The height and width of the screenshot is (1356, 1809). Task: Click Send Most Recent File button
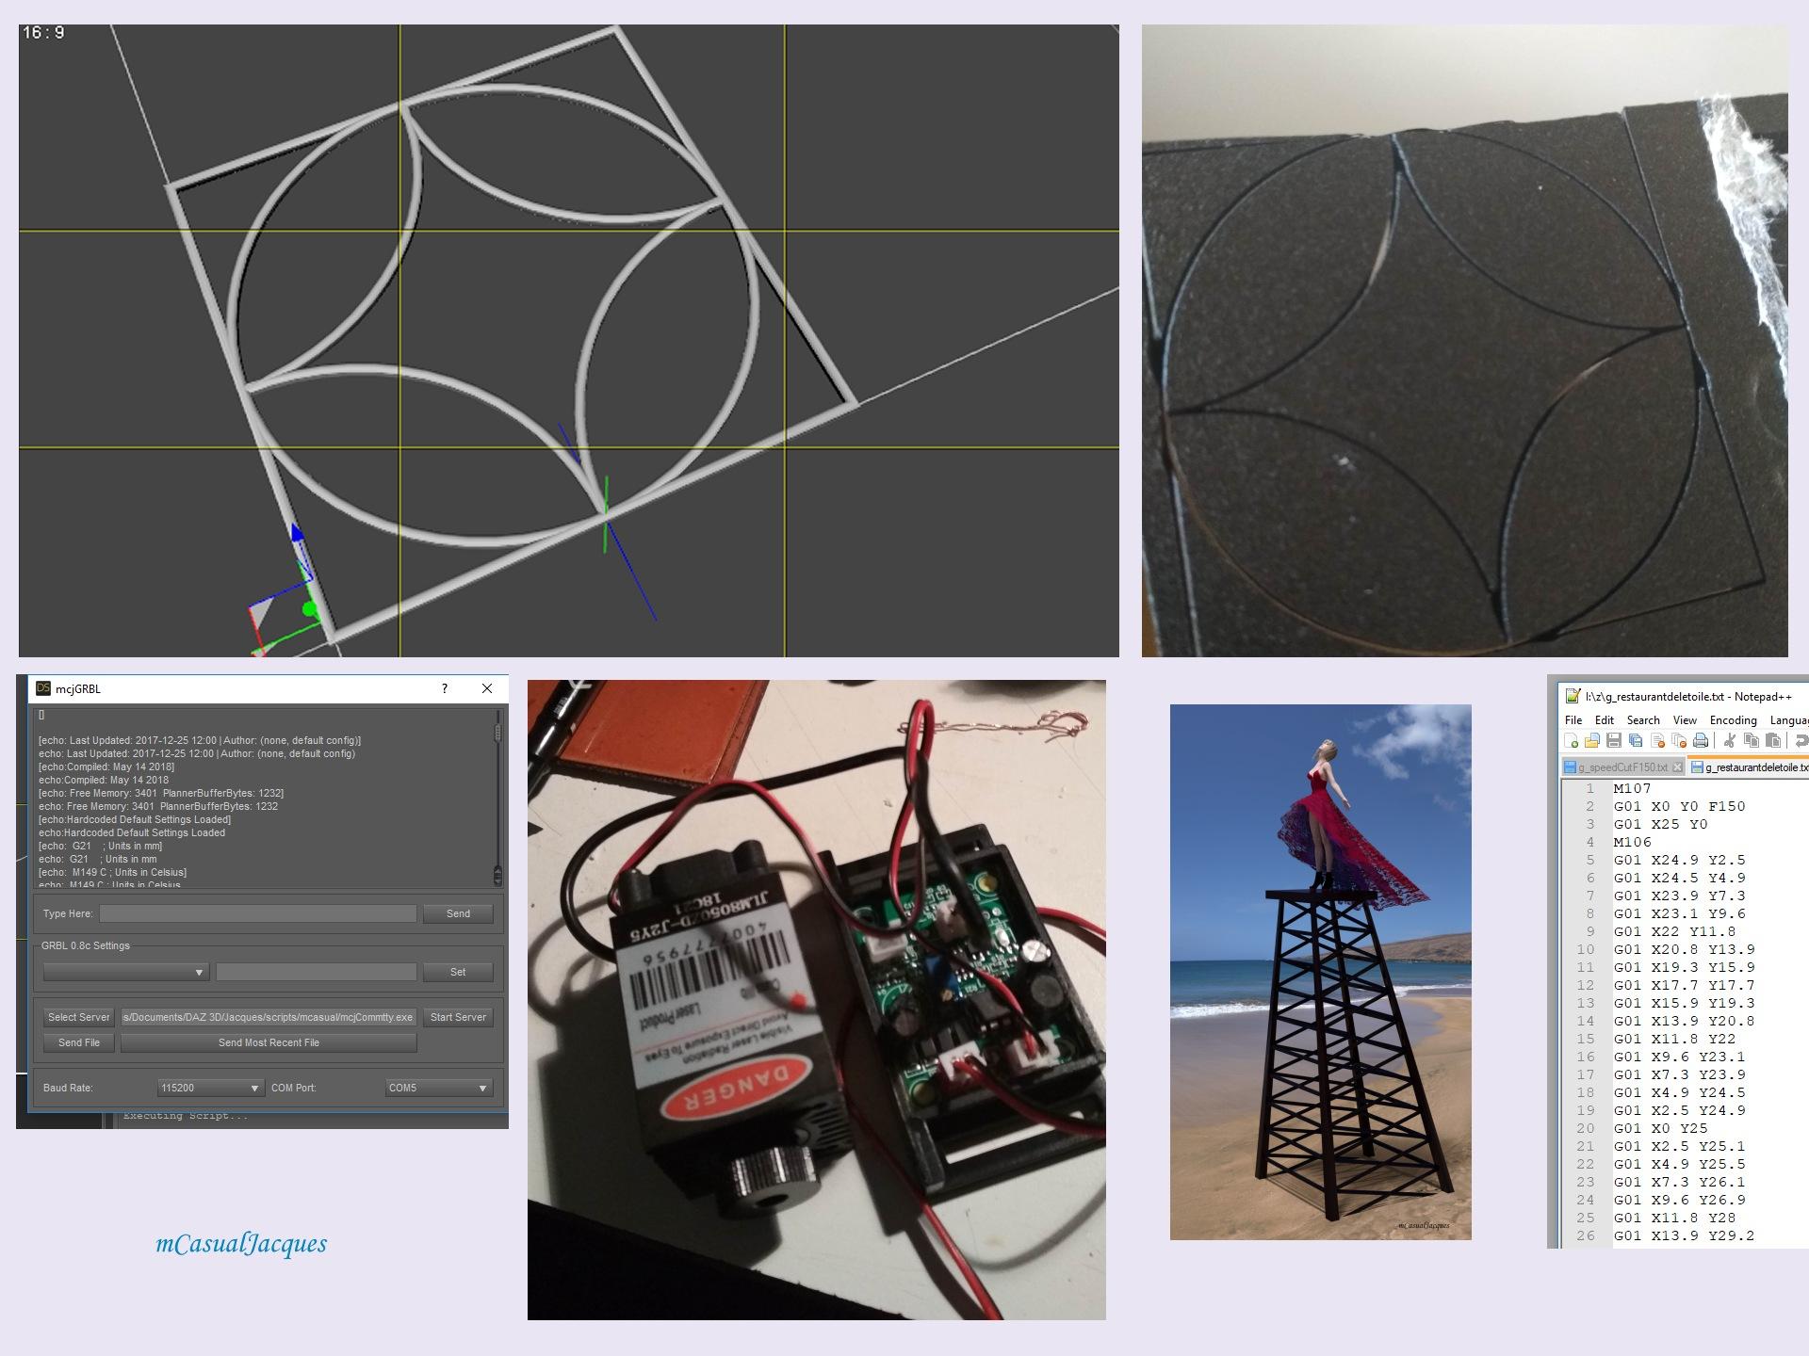(x=269, y=1042)
